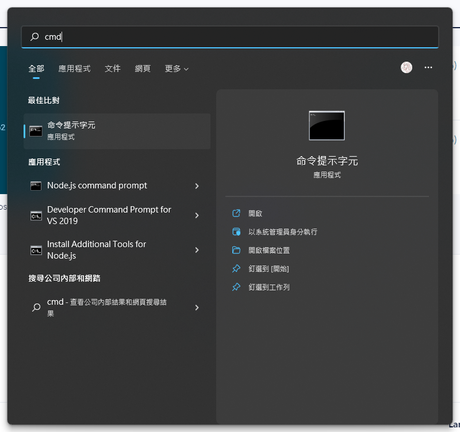Viewport: 460px width, 432px height.
Task: Click the pin icon beside 釘選到 [開始]
Action: tap(236, 268)
